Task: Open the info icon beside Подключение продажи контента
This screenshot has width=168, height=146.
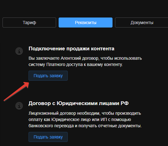Action: [x=19, y=51]
